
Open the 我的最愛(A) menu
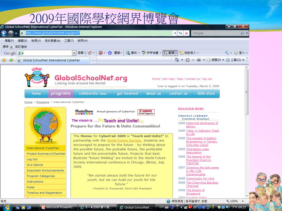[53, 41]
